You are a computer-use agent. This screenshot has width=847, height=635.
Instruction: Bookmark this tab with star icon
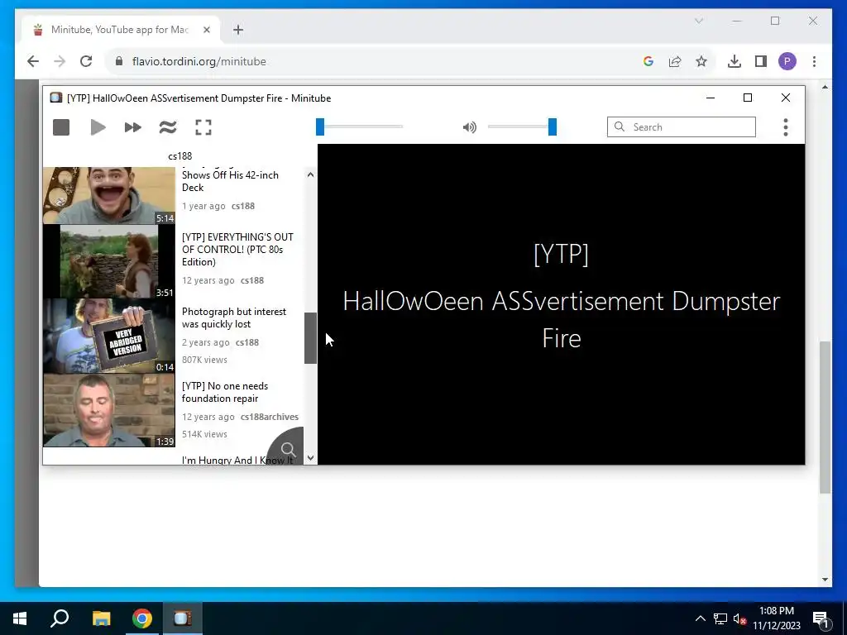point(701,61)
